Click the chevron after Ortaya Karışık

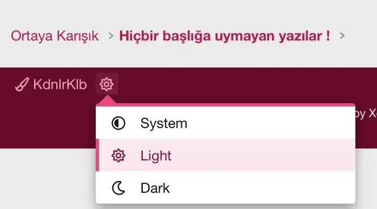110,36
